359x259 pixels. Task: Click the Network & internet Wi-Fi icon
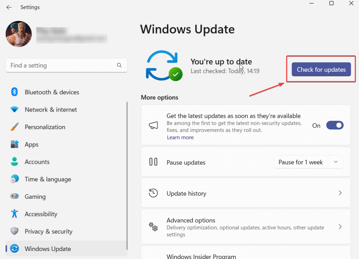click(14, 110)
